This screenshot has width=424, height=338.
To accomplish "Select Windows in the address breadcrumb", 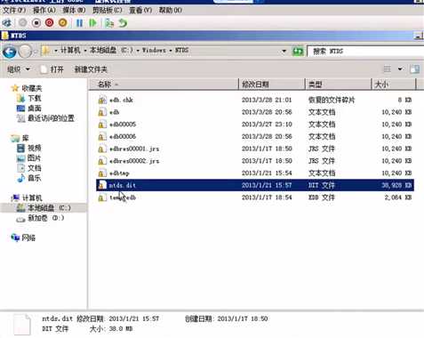I will click(x=154, y=50).
